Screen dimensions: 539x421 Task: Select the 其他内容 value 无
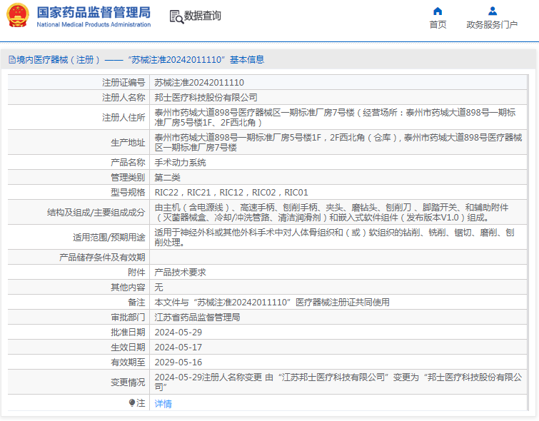(x=158, y=288)
